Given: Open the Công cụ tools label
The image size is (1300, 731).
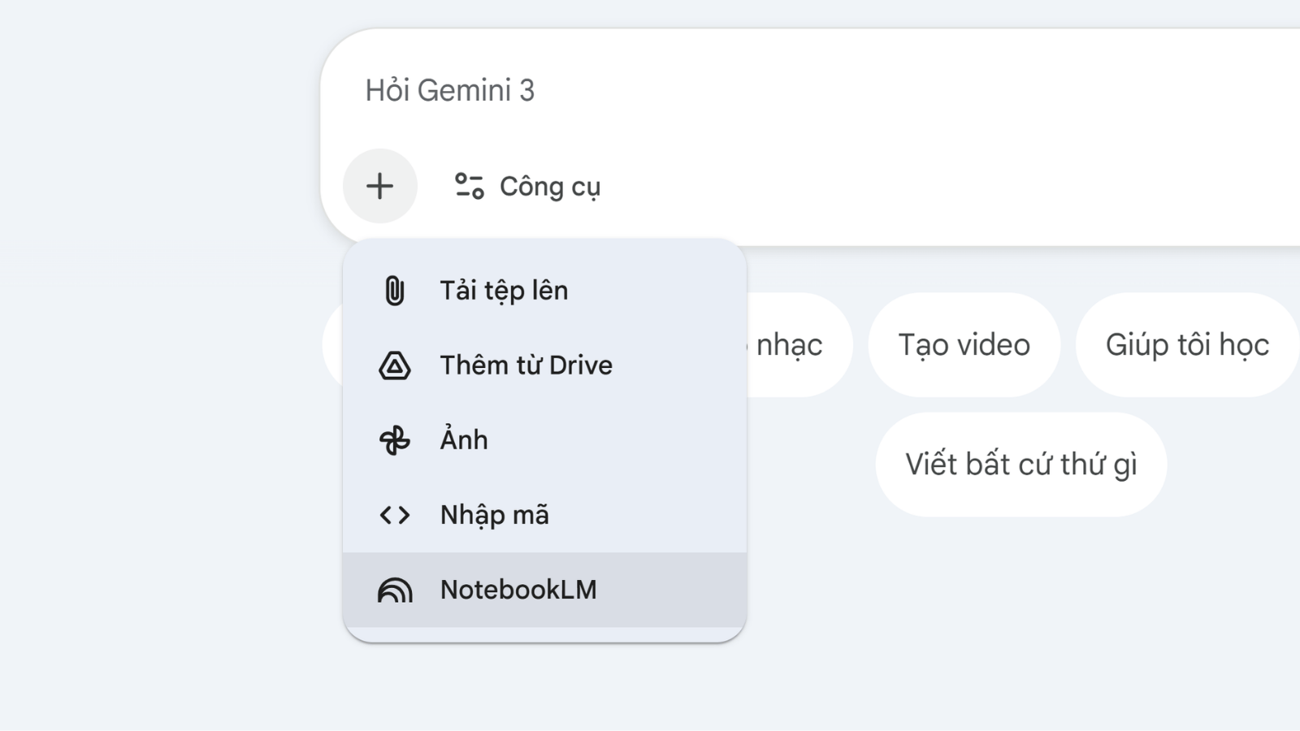Looking at the screenshot, I should click(x=549, y=187).
